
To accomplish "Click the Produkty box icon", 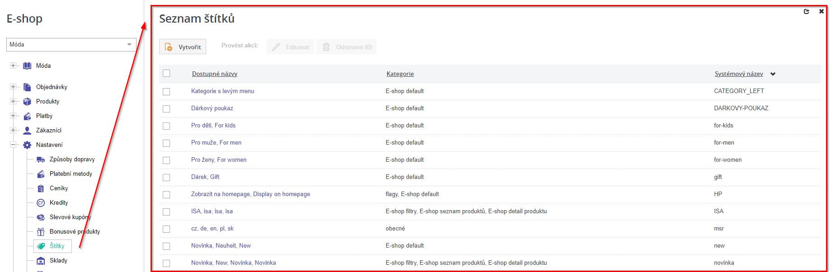I will click(27, 102).
